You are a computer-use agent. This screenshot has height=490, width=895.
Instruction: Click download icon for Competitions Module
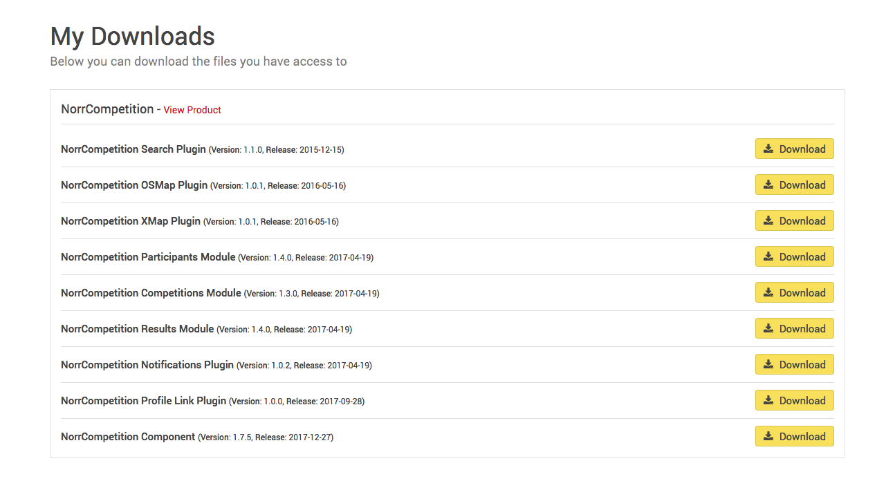pos(768,292)
